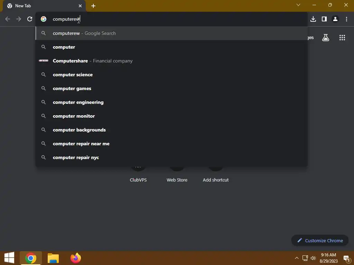Click inside the address bar text field

(171, 19)
